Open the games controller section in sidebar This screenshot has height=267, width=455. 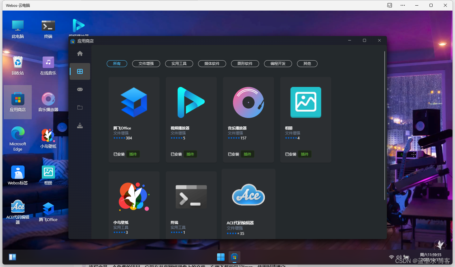[80, 89]
